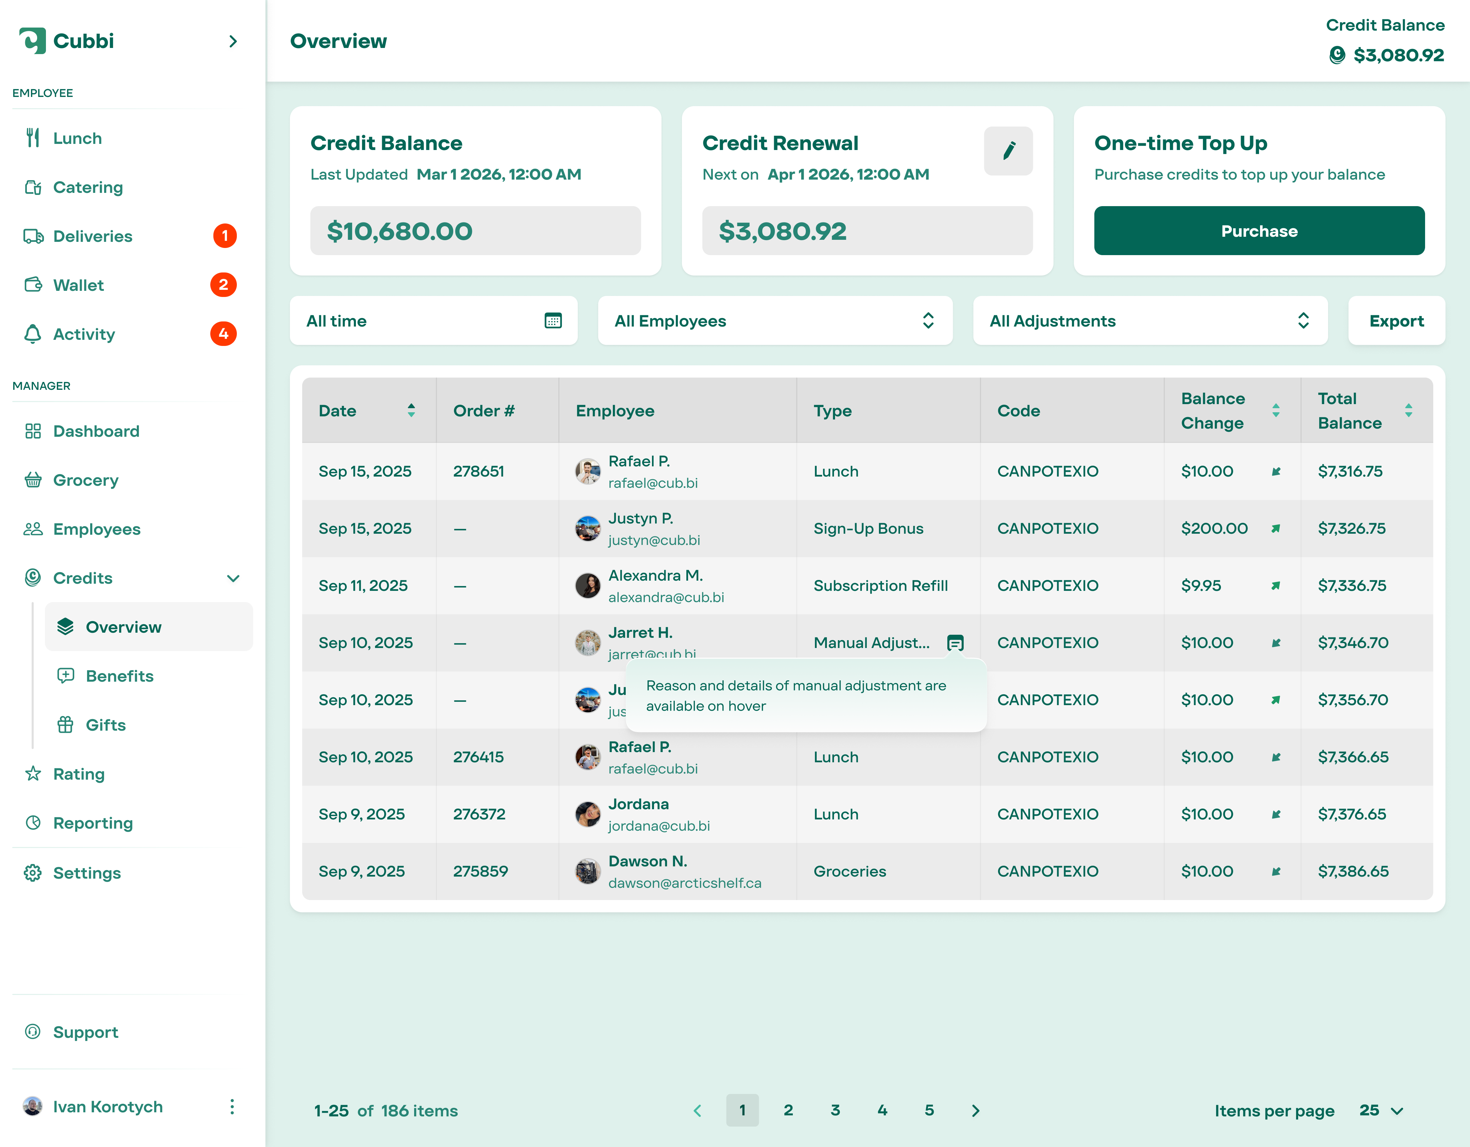Click email dawson@arcticshelf.ca
The height and width of the screenshot is (1147, 1470).
[685, 883]
